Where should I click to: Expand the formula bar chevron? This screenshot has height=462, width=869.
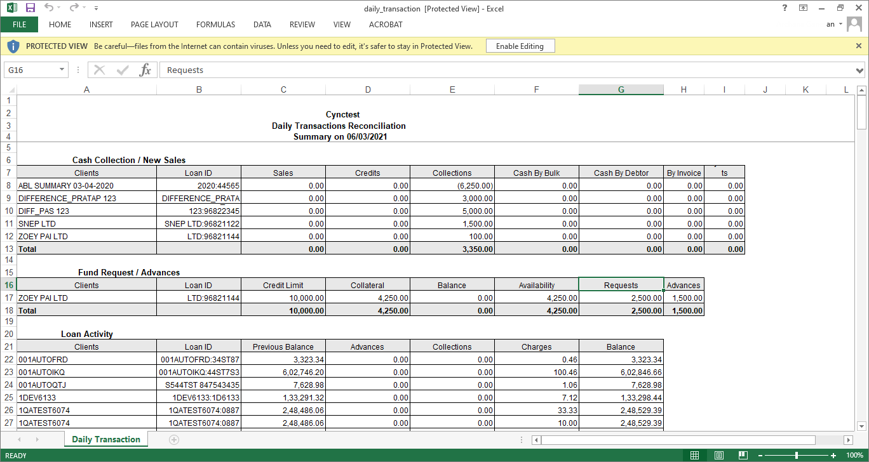click(x=859, y=70)
